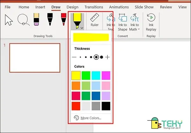
Task: Open the Insert tab
Action: tap(40, 7)
